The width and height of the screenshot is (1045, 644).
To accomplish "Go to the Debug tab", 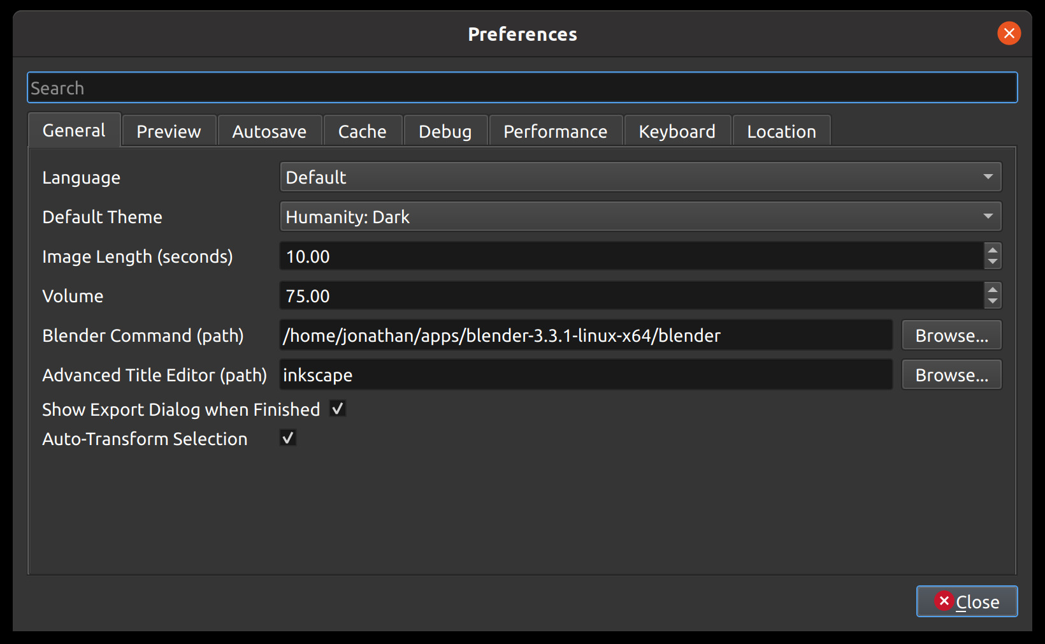I will (445, 131).
